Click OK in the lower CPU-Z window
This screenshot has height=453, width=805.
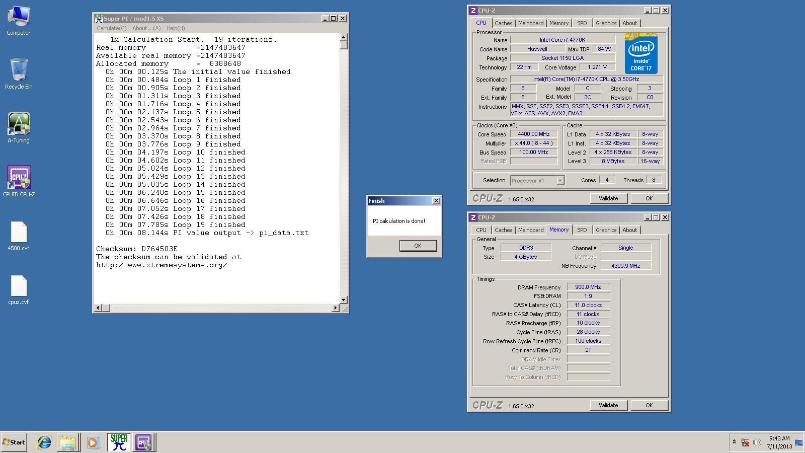649,405
